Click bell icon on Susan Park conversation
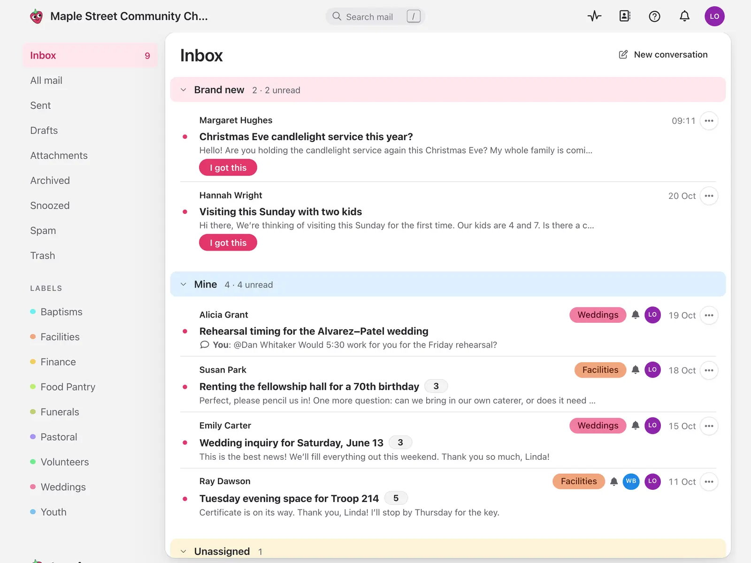 coord(635,370)
